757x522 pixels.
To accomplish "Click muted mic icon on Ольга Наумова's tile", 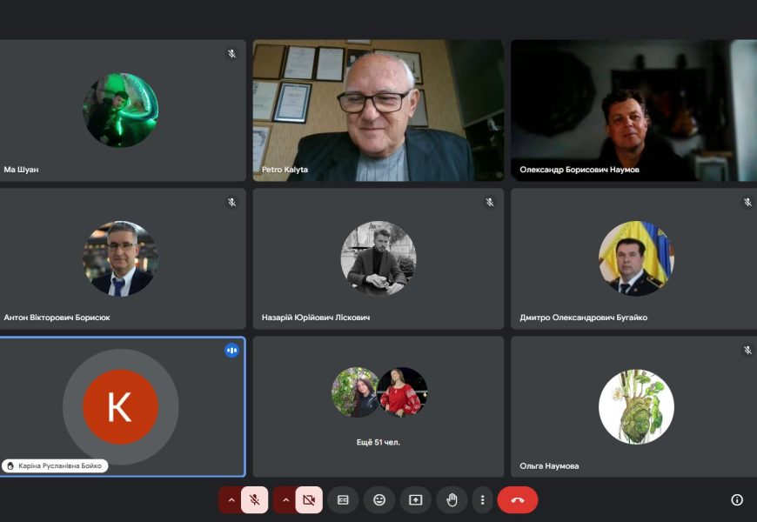I will click(747, 351).
